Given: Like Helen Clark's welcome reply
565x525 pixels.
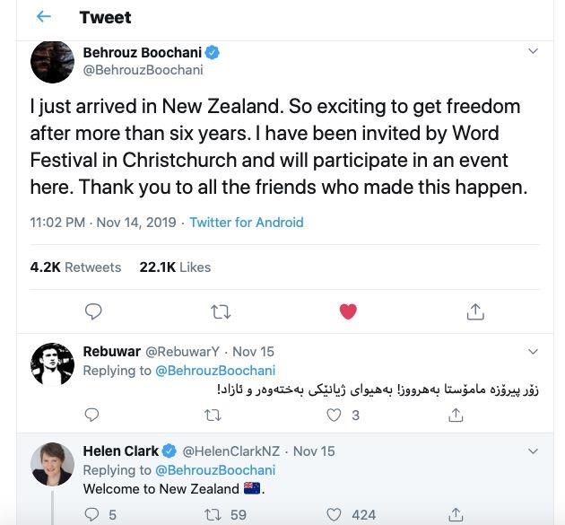Looking at the screenshot, I should point(335,514).
